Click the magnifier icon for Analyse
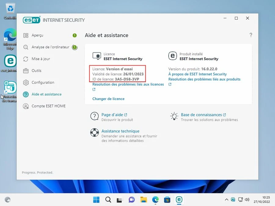This screenshot has width=275, height=206. 26,47
